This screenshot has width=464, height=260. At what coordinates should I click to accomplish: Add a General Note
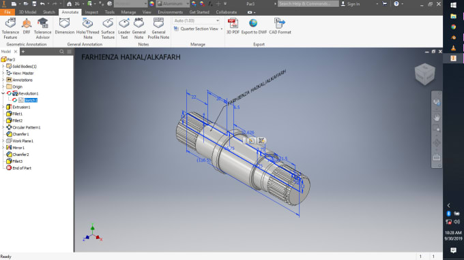pos(139,29)
